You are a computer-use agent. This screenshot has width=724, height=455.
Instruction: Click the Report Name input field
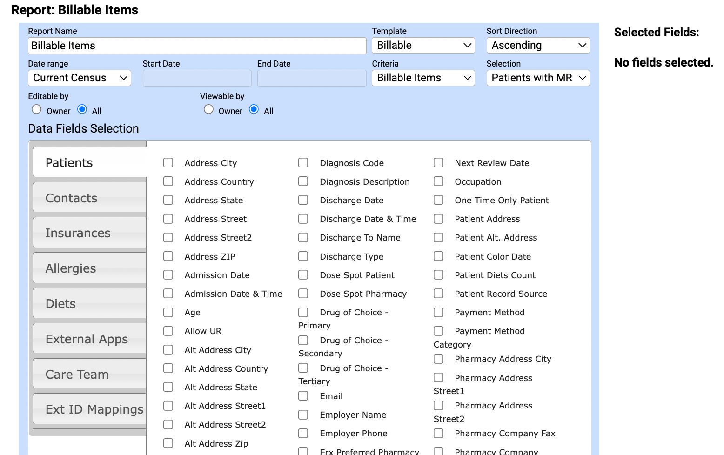tap(197, 46)
